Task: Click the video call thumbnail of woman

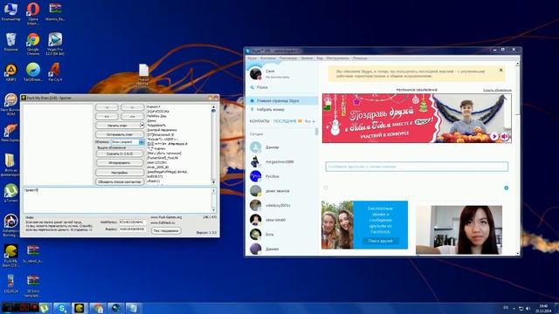Action: point(459,230)
